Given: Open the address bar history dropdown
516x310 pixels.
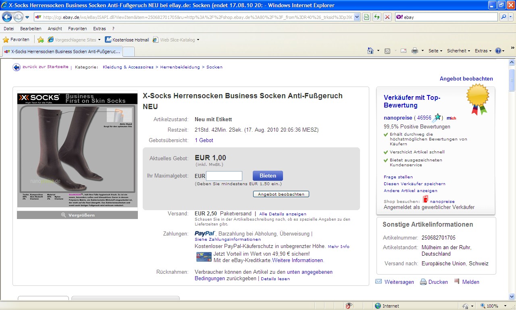Looking at the screenshot, I should 357,17.
